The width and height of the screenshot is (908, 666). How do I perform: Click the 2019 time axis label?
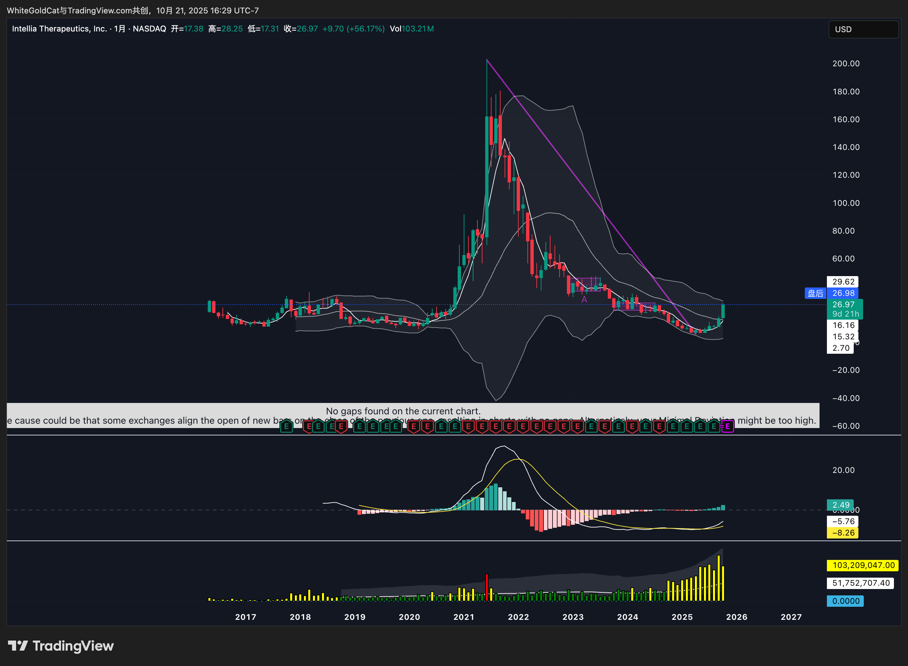click(355, 617)
